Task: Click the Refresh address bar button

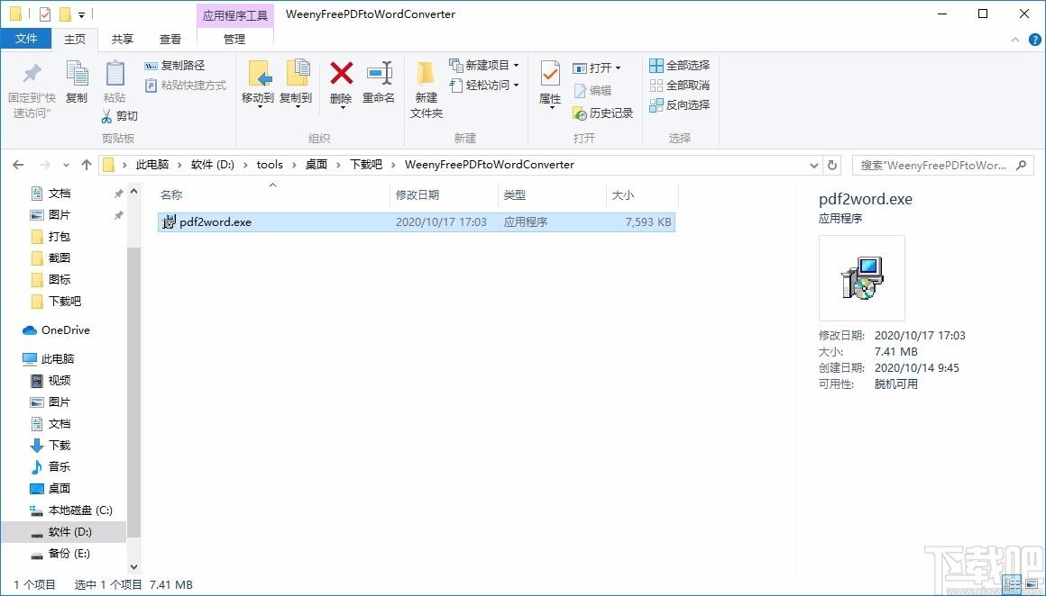Action: pos(832,165)
